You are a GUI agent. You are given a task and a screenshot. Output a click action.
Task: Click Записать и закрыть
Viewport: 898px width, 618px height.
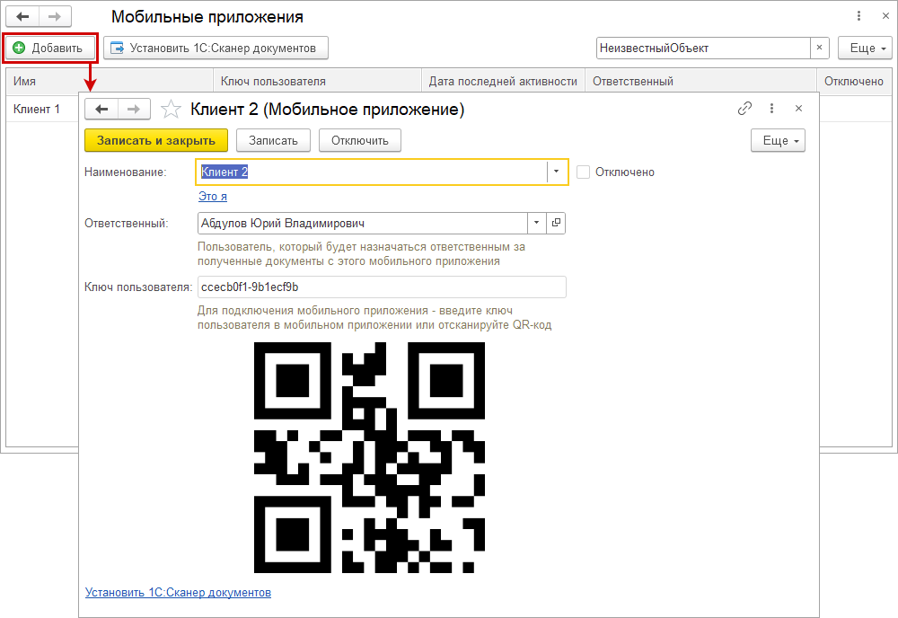click(x=155, y=140)
